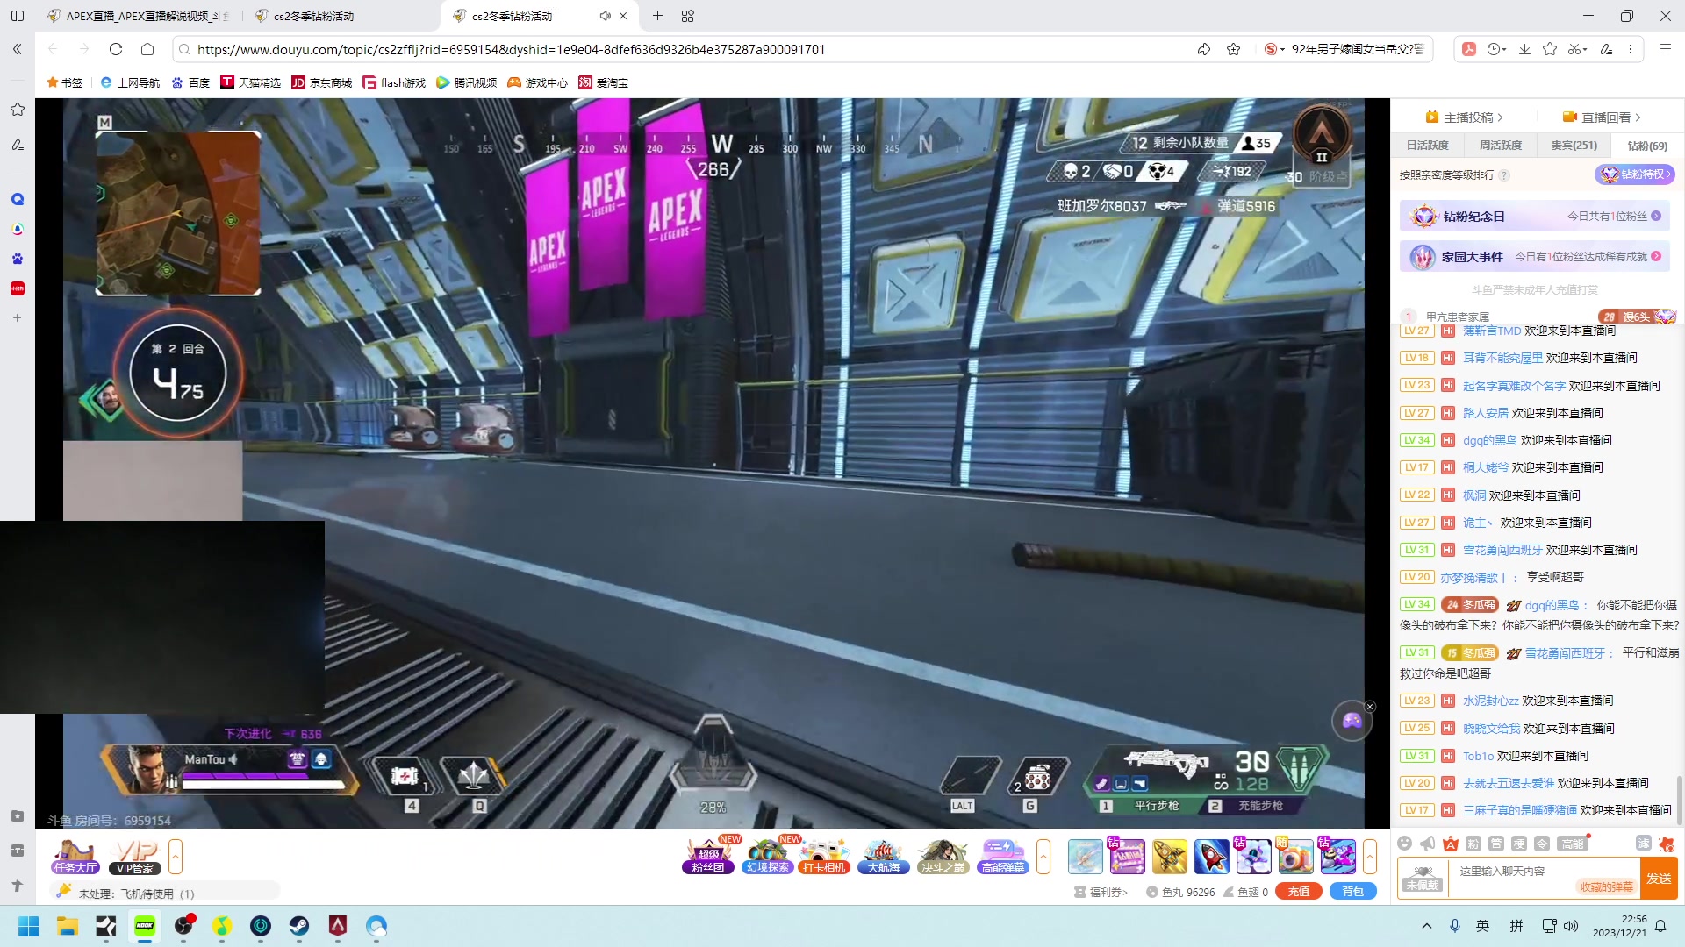The height and width of the screenshot is (947, 1685).
Task: Open the emoji picker in chat
Action: [1405, 844]
